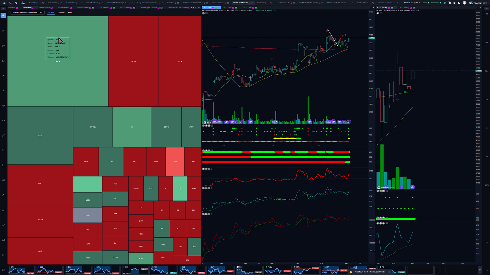490x275 pixels.
Task: Open the scanner tabs overflow dropdown arrow
Action: coord(192,8)
